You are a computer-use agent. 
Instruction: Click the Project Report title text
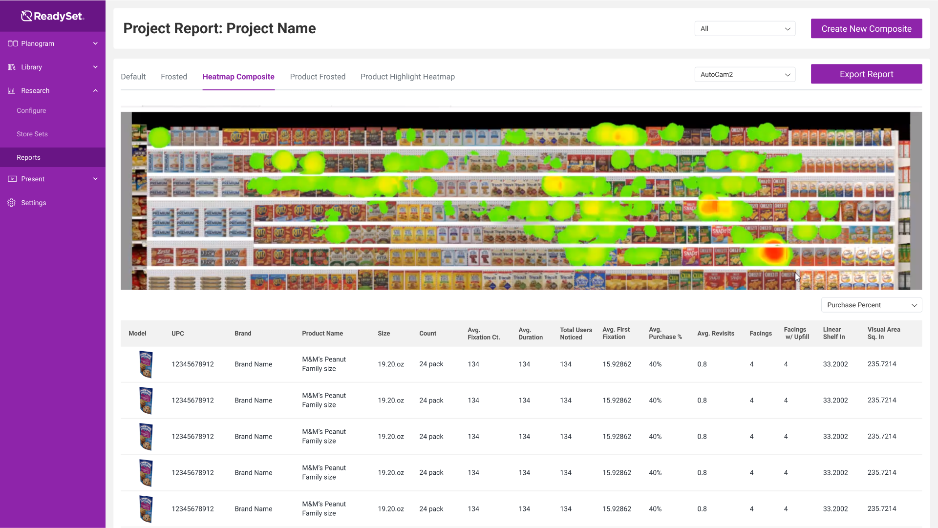coord(219,28)
